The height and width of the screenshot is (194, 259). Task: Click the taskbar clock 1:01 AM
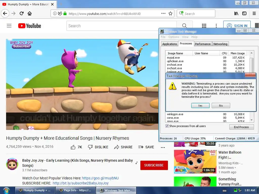tap(250, 190)
